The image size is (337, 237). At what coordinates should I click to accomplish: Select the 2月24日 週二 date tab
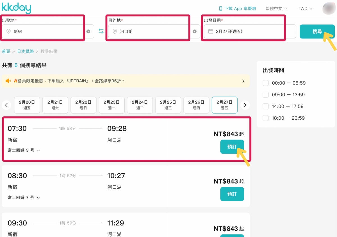coord(140,105)
